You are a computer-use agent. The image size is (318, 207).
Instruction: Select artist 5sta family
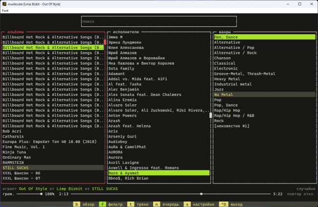pyautogui.click(x=159, y=69)
